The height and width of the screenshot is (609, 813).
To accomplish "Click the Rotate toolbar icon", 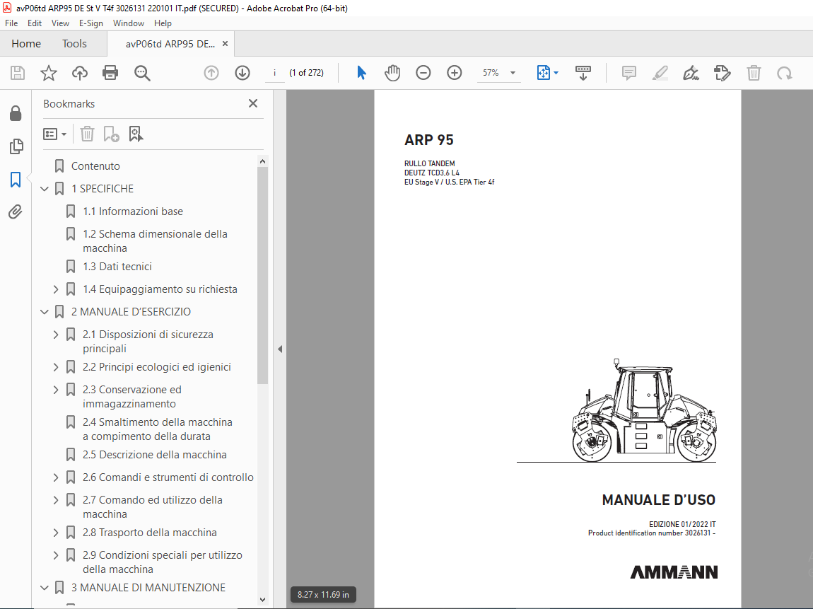I will point(785,73).
